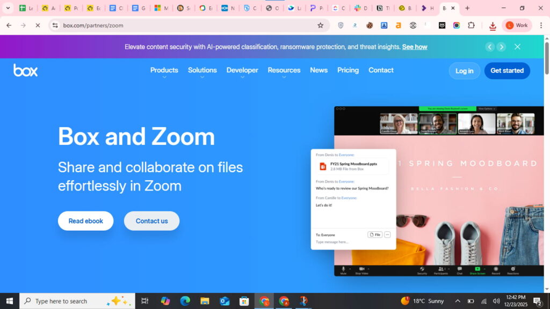This screenshot has width=550, height=309.
Task: Show the next announcement banner message
Action: [501, 47]
